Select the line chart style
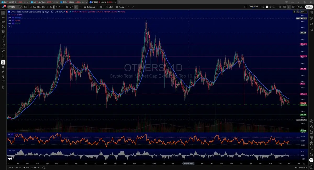The width and height of the screenshot is (314, 170). coord(71,7)
